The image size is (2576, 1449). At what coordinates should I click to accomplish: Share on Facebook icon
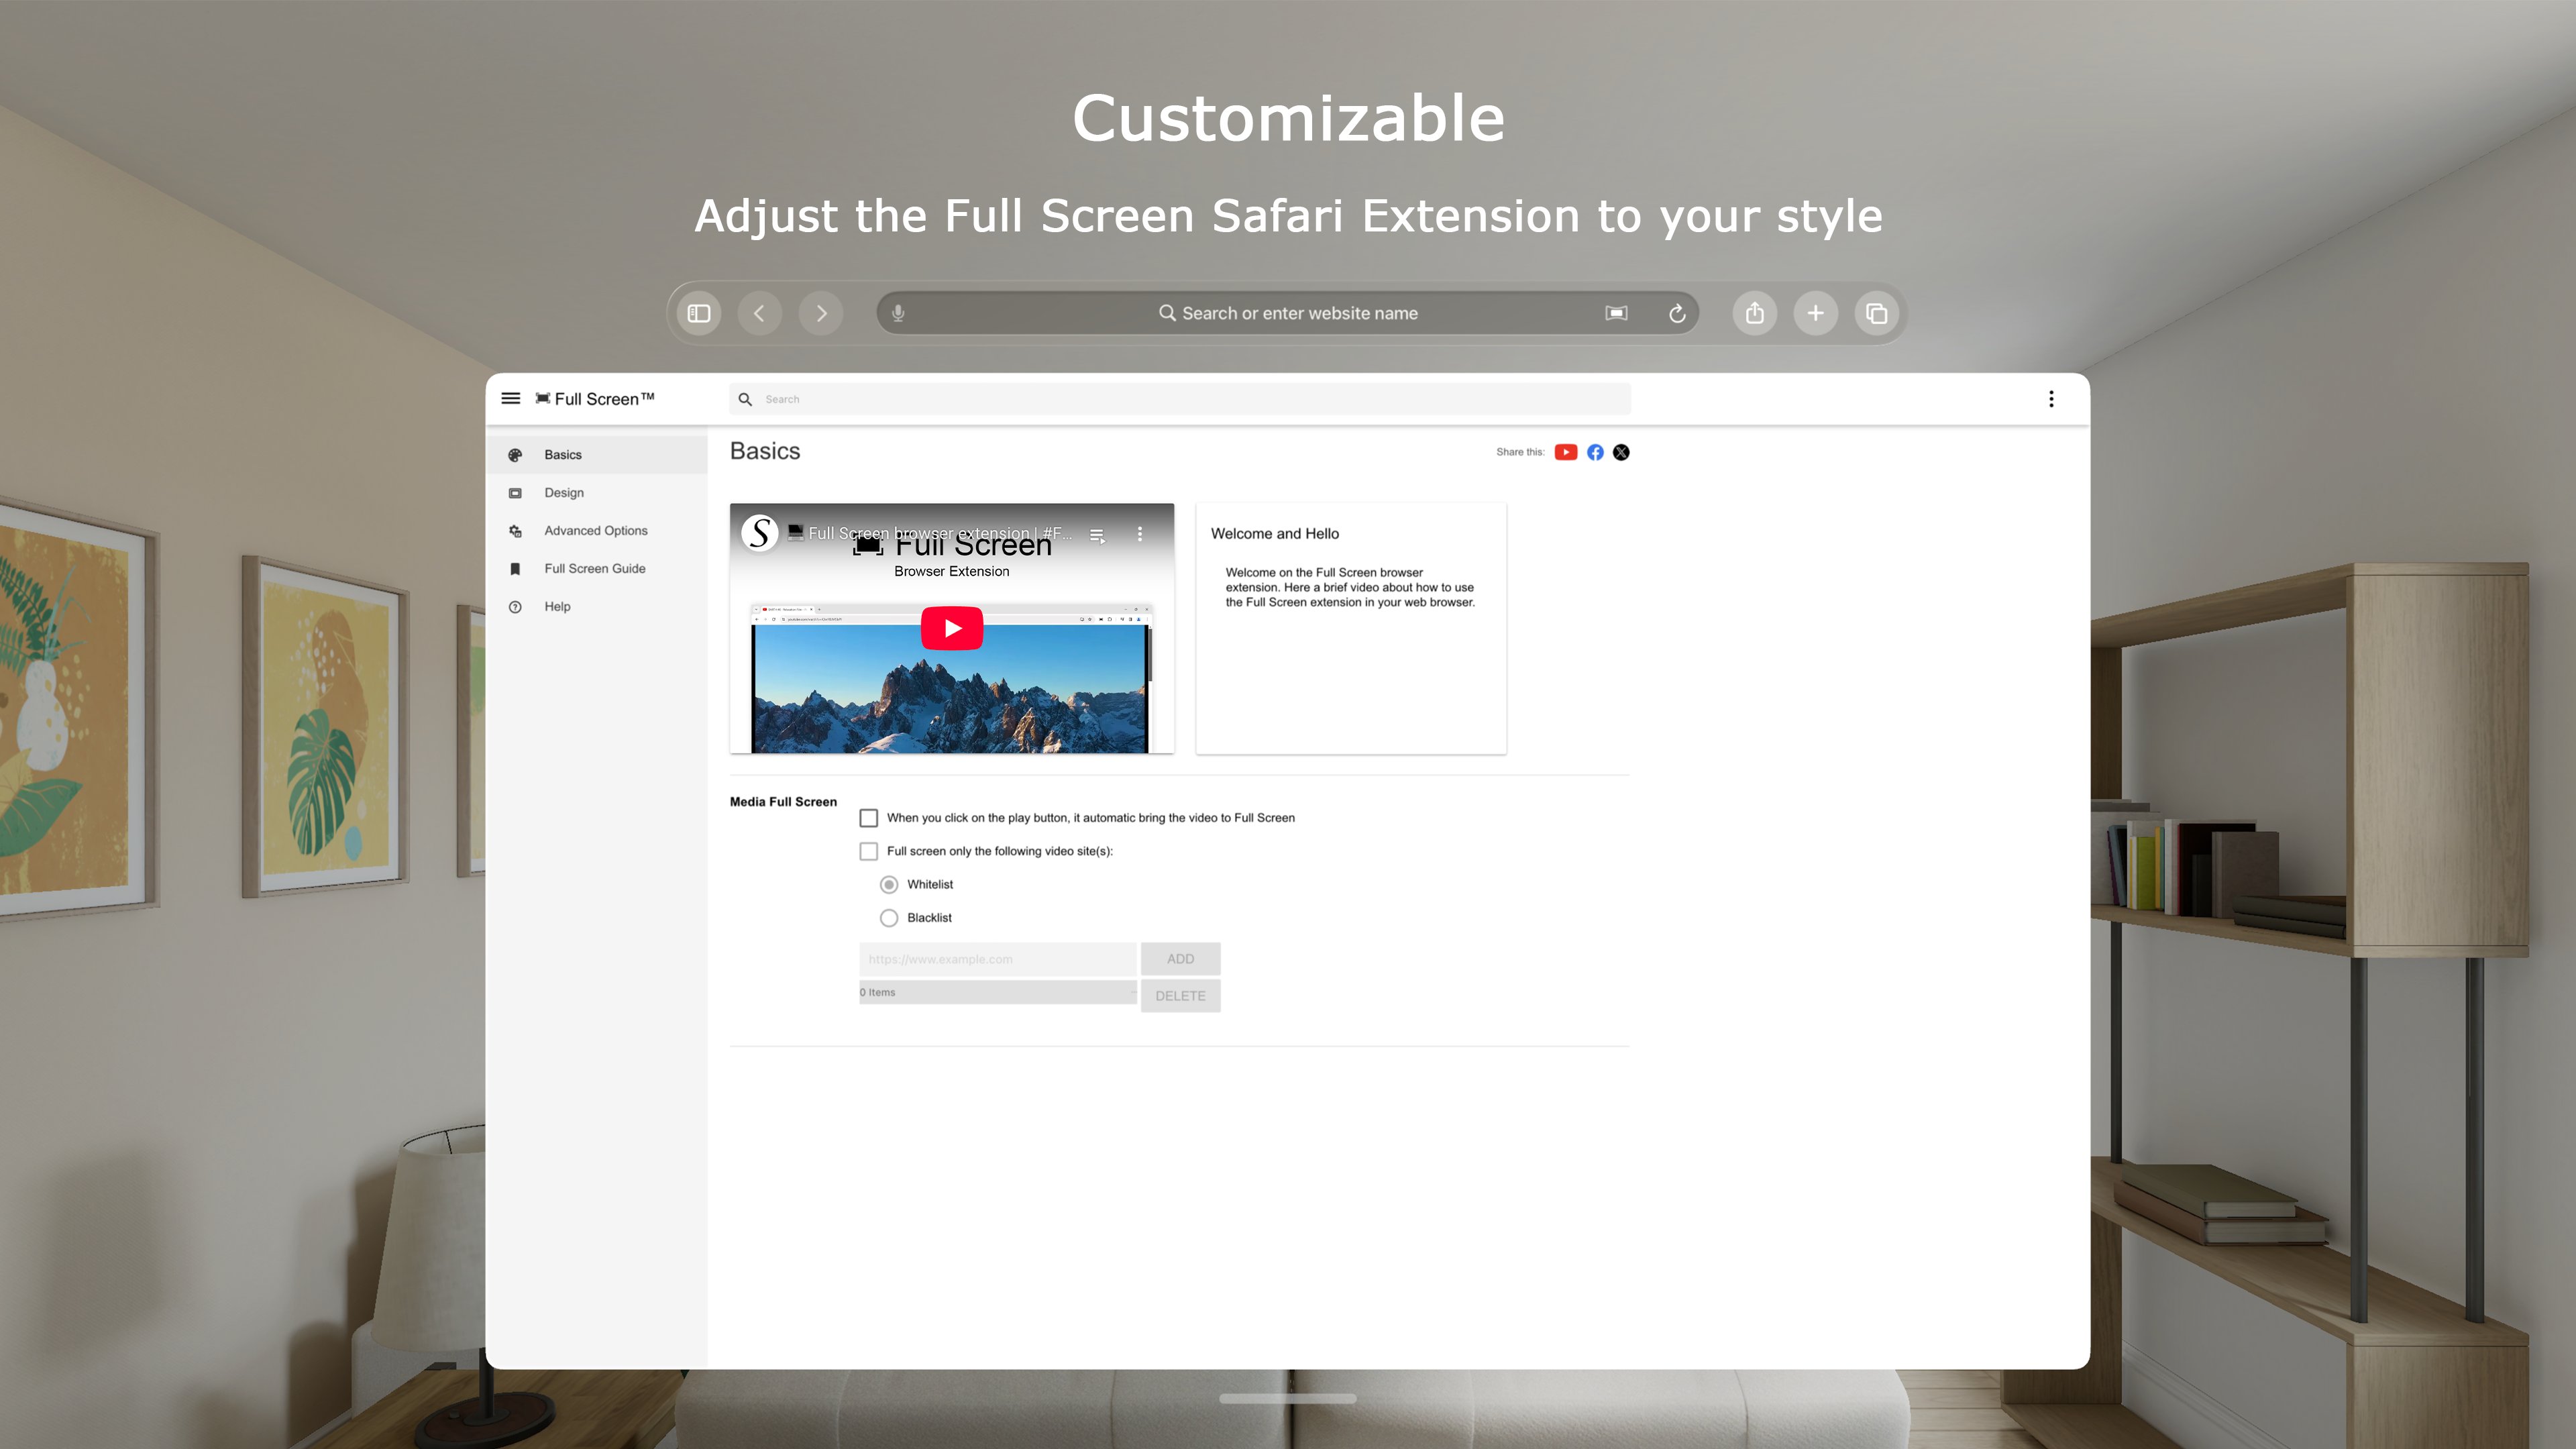(1595, 452)
